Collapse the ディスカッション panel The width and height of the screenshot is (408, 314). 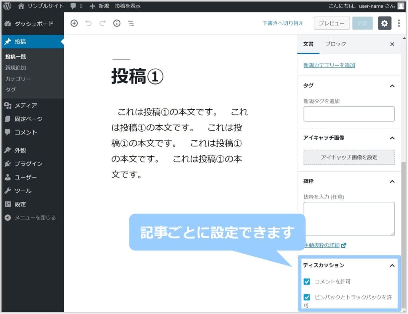392,265
